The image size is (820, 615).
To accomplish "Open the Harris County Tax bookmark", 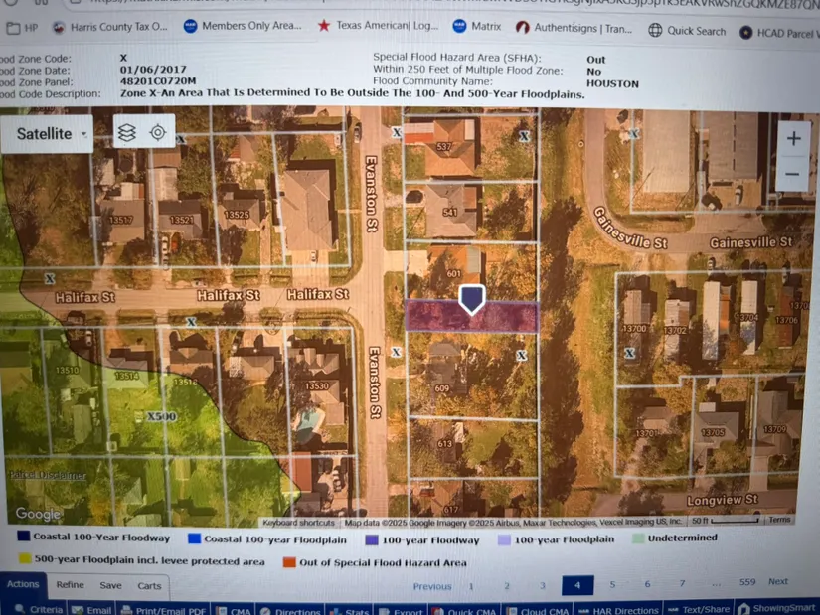I will tap(109, 28).
